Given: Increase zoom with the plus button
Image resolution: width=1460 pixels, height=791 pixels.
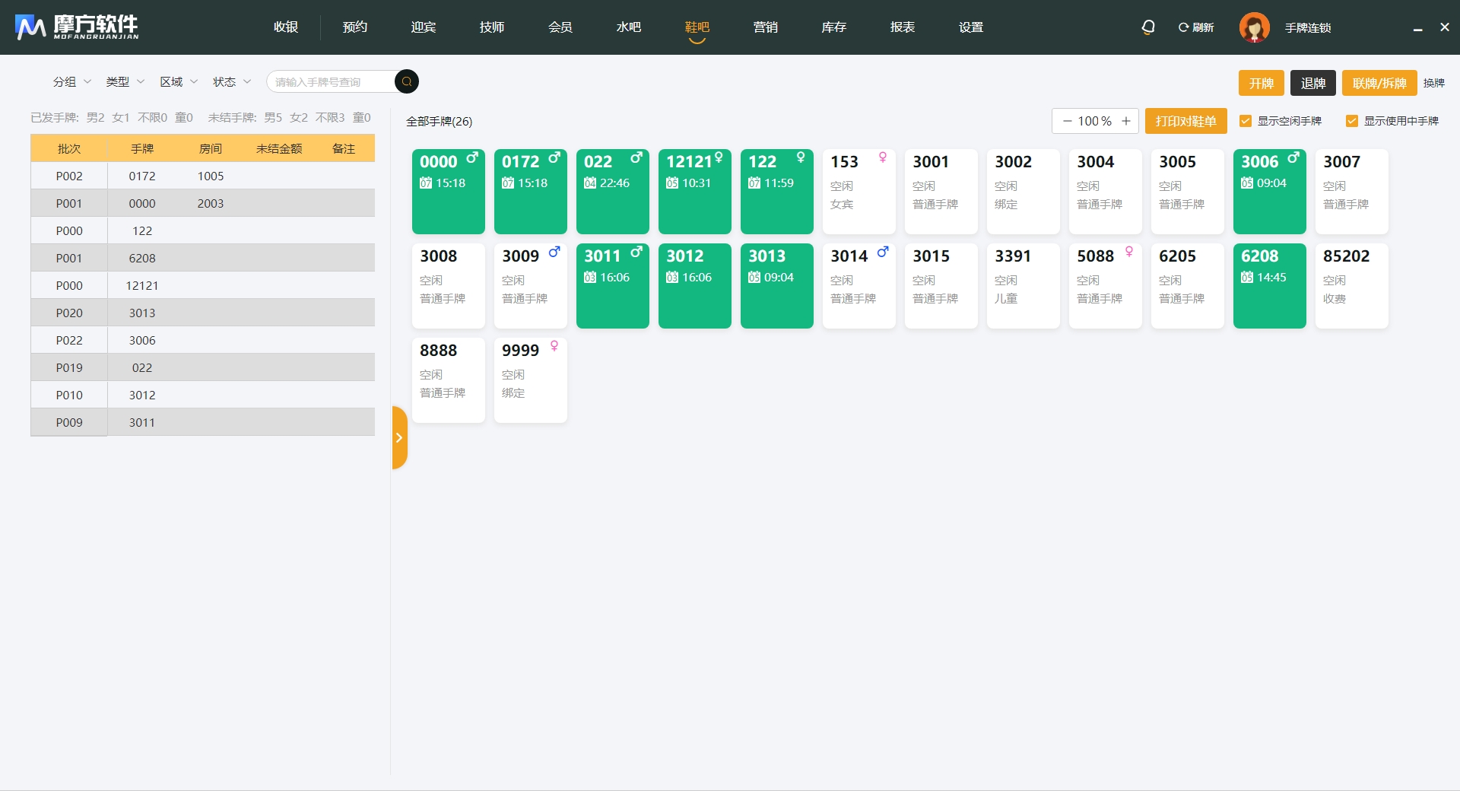Looking at the screenshot, I should [1126, 121].
